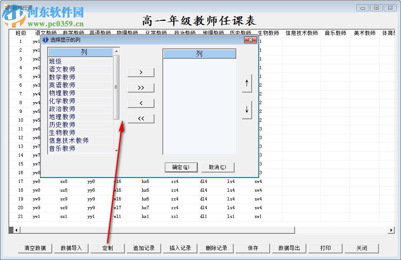Save changes with the 保存 button
The width and height of the screenshot is (401, 260).
(252, 248)
